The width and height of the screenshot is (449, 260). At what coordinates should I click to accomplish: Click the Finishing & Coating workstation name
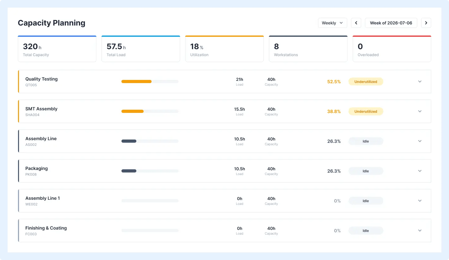(x=46, y=228)
